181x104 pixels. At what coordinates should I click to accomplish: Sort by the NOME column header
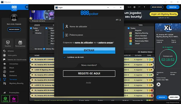(37, 55)
